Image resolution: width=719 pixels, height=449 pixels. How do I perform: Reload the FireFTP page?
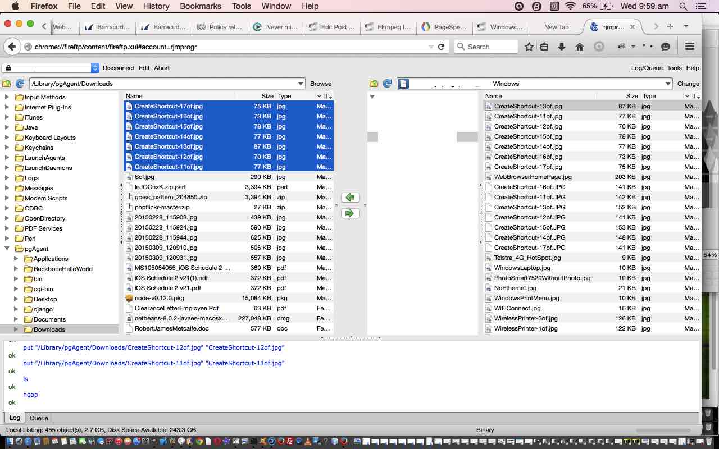click(x=442, y=47)
